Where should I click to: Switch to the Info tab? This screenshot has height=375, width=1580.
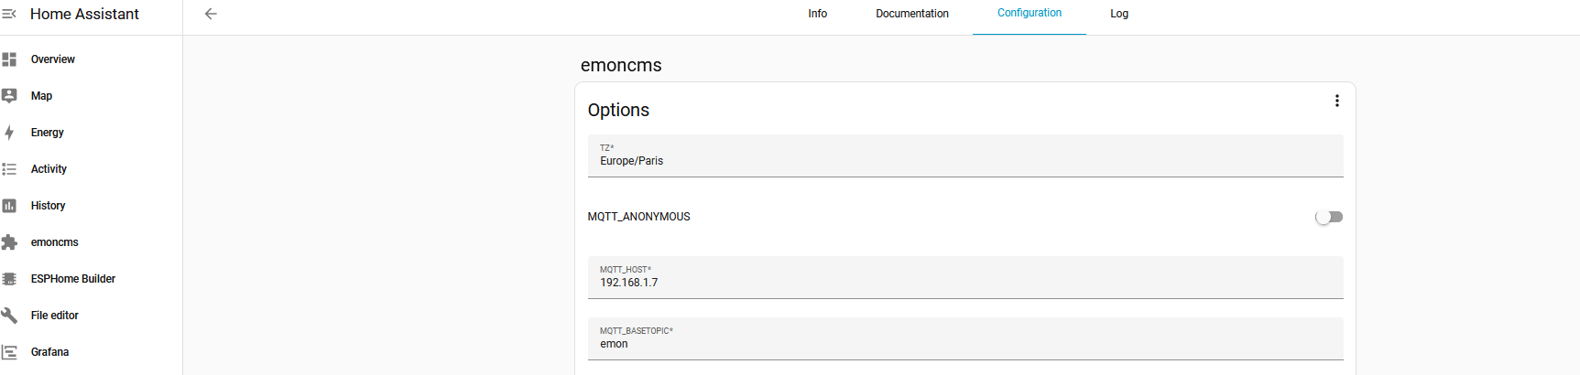click(817, 14)
